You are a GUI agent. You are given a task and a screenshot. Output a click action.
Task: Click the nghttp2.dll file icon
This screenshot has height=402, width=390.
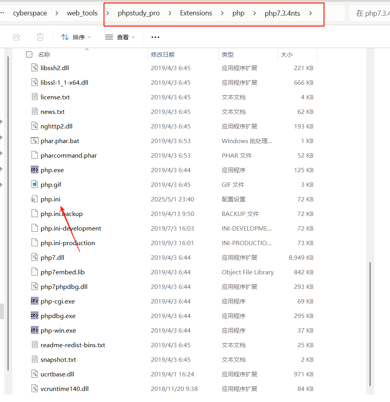click(x=35, y=126)
